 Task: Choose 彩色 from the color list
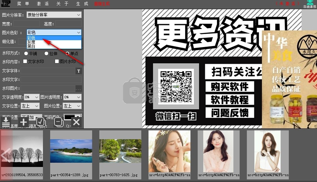(x=54, y=38)
